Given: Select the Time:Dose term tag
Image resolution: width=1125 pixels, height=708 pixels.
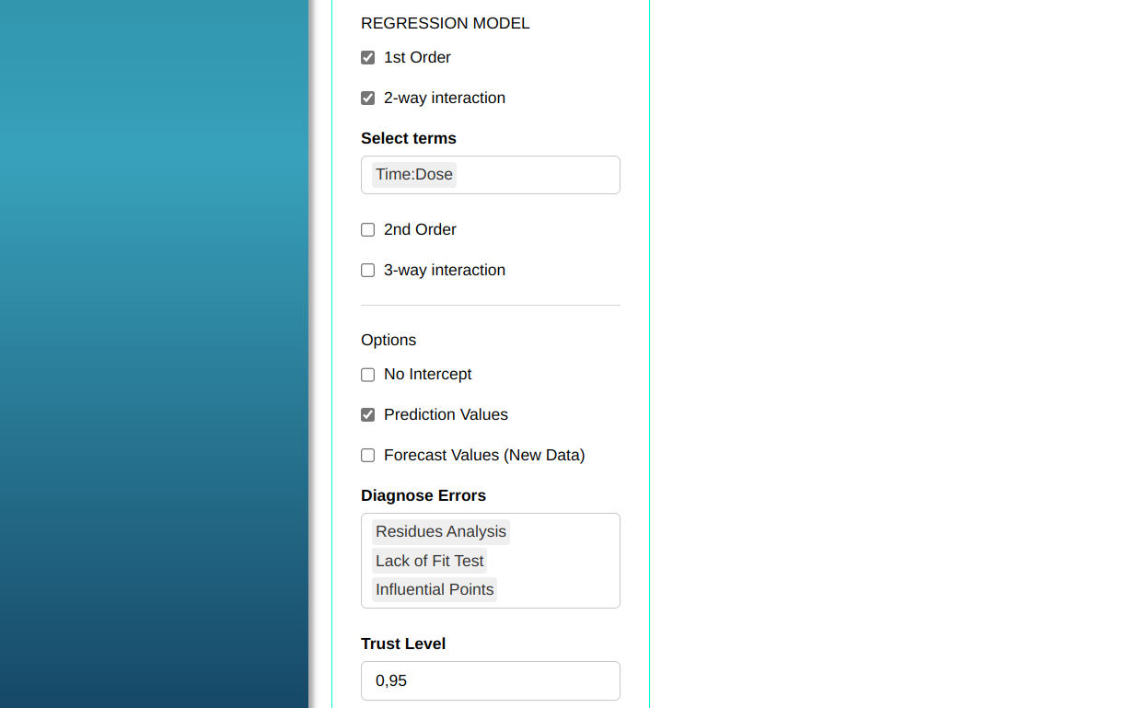Looking at the screenshot, I should coord(414,175).
